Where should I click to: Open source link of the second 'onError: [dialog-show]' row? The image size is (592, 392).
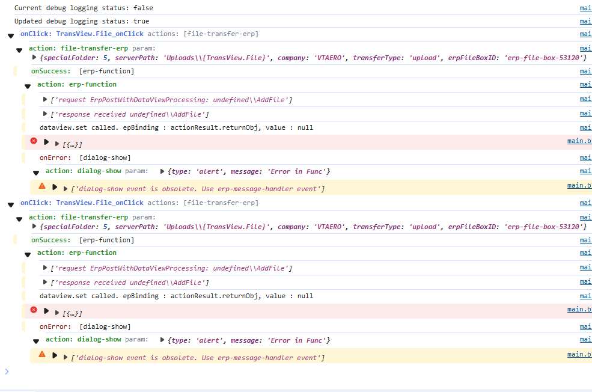(585, 326)
